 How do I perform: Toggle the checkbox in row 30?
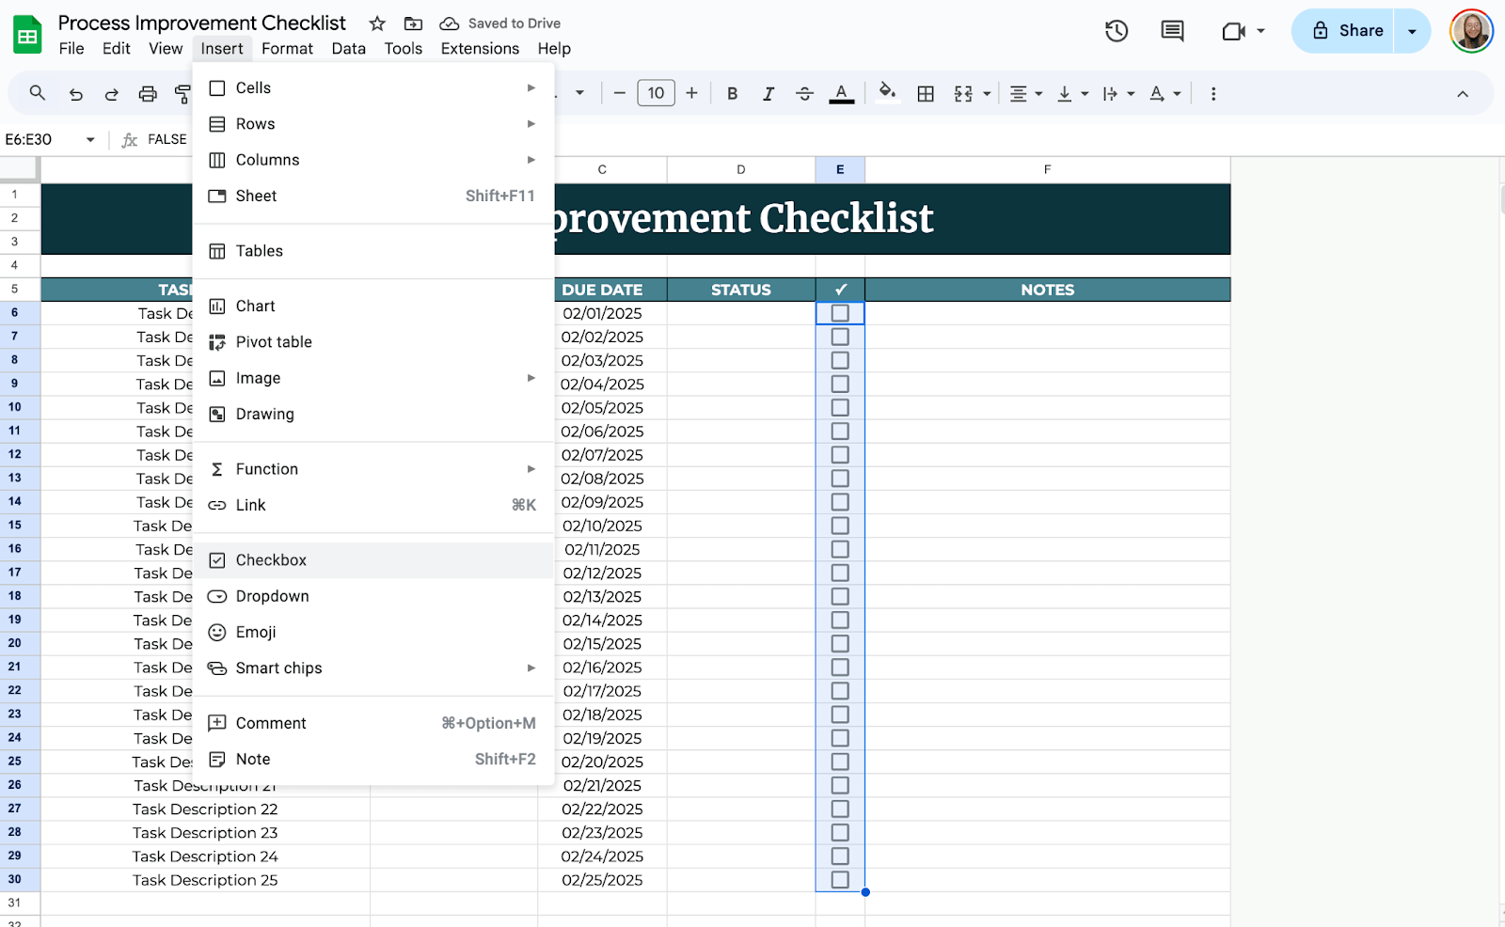coord(840,880)
